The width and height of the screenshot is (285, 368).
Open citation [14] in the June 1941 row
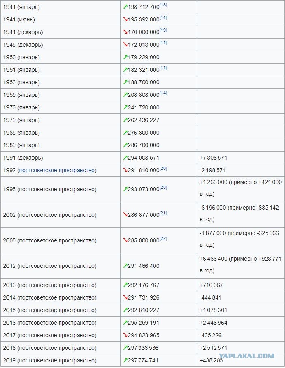[163, 17]
